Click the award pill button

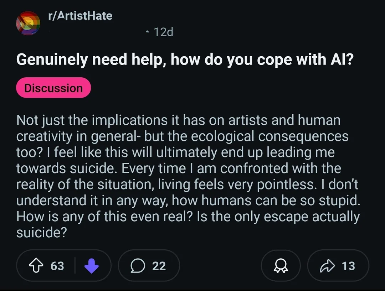(x=281, y=265)
